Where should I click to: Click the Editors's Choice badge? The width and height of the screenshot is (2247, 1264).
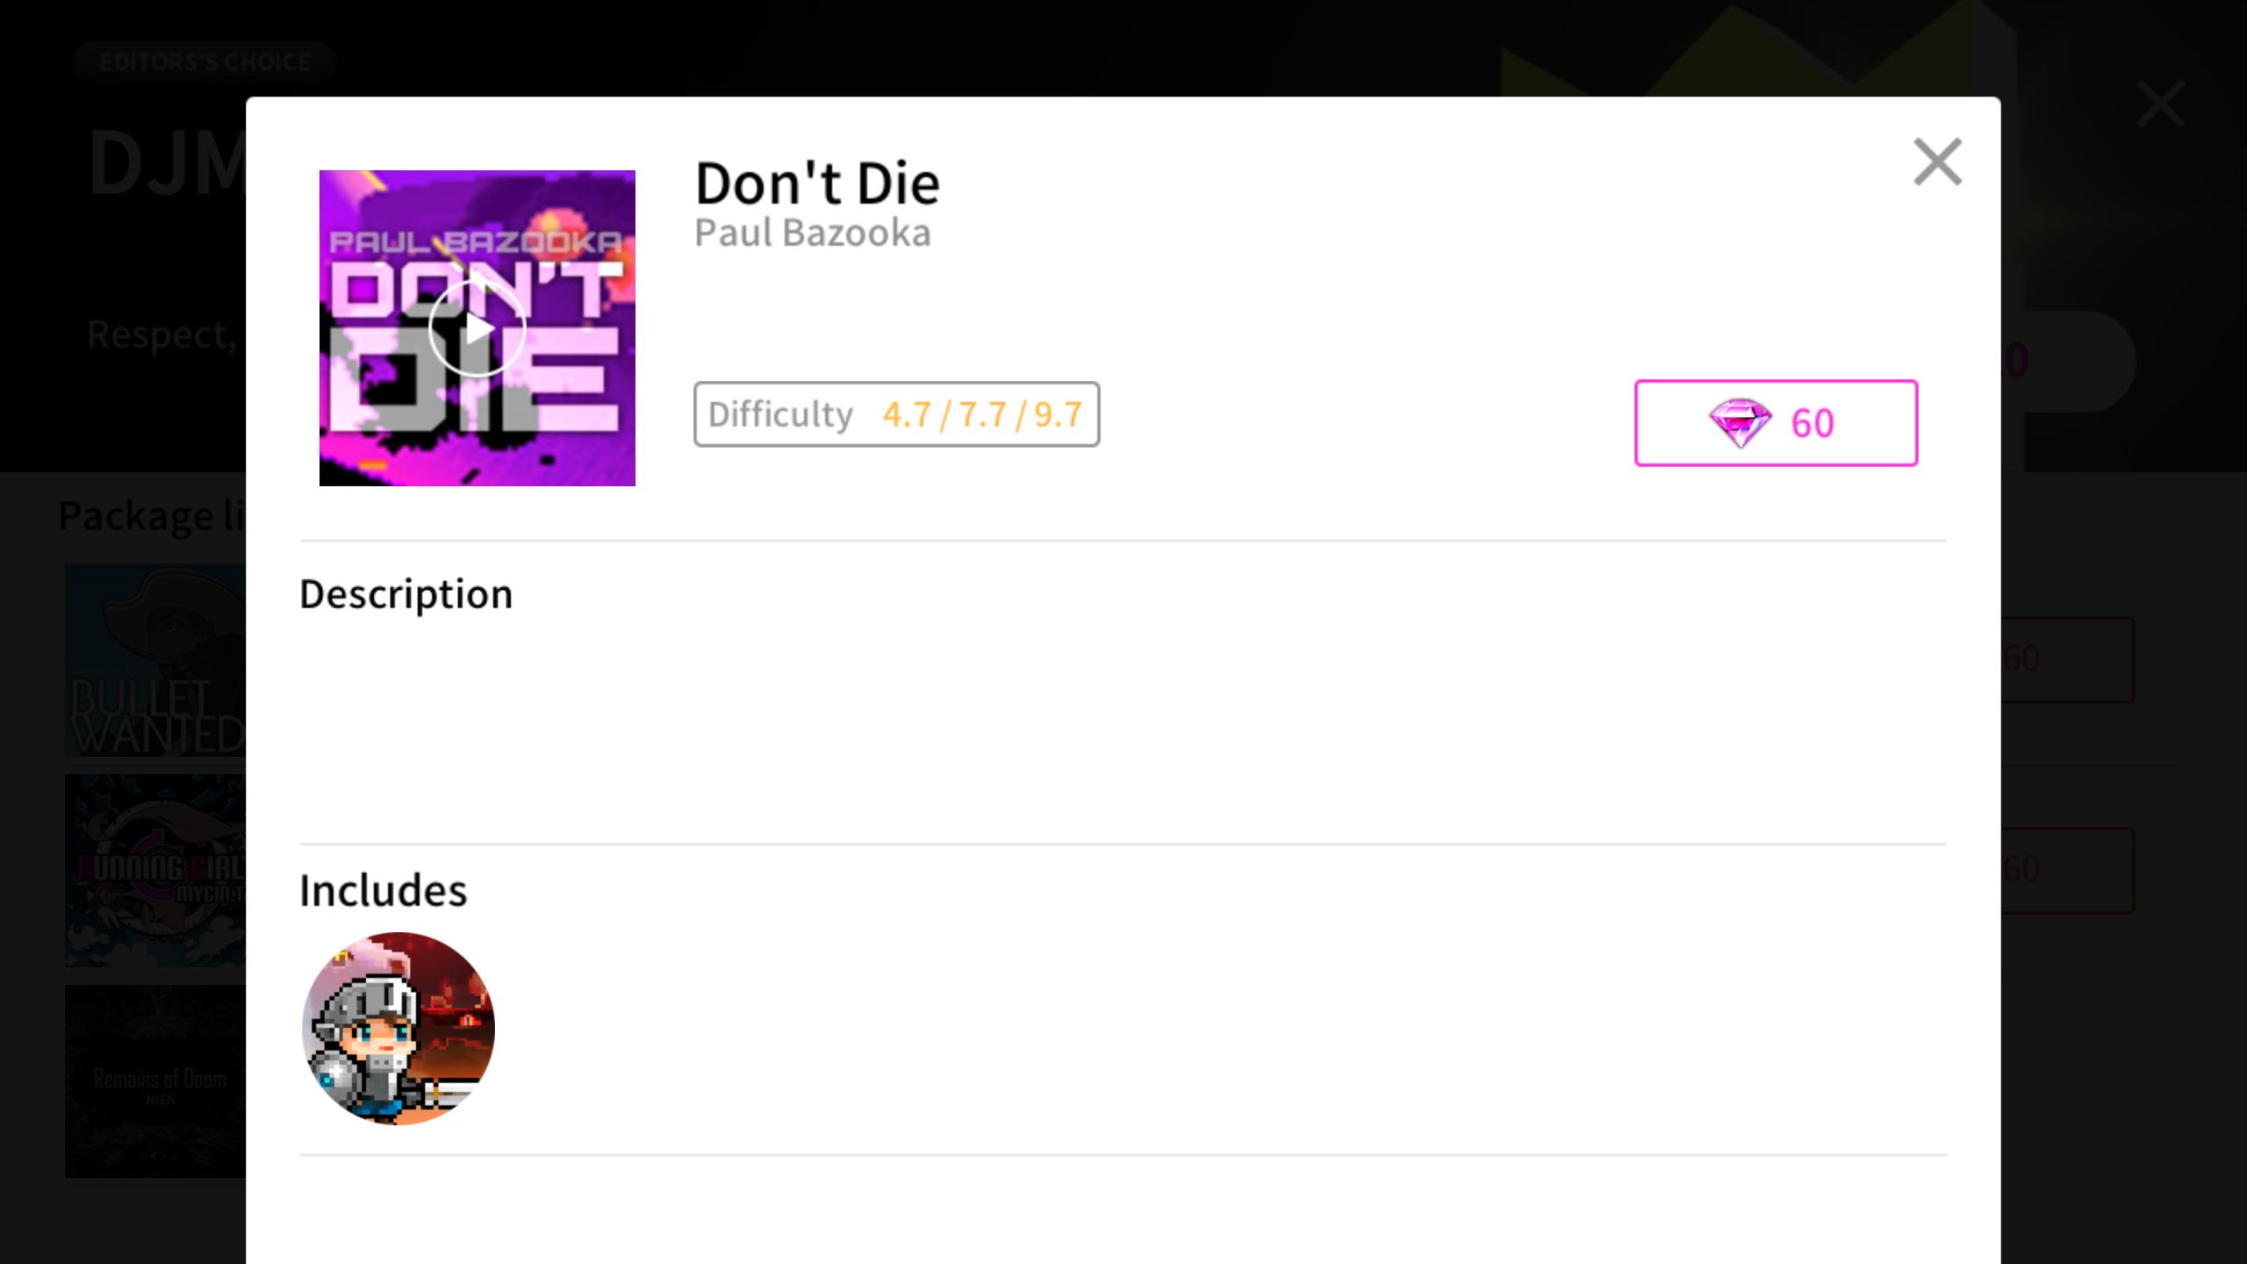coord(205,61)
